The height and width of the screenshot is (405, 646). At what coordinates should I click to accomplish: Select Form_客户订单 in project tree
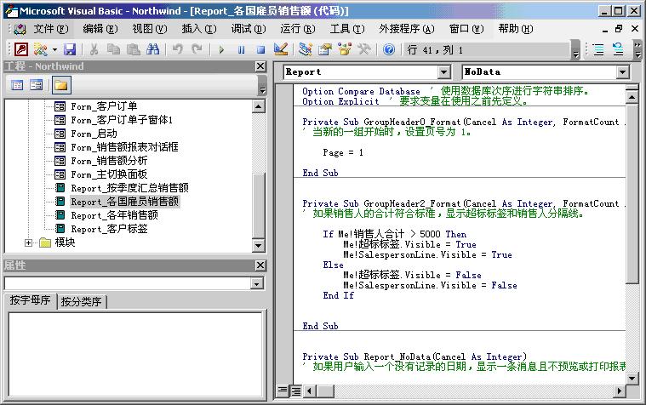[x=104, y=106]
